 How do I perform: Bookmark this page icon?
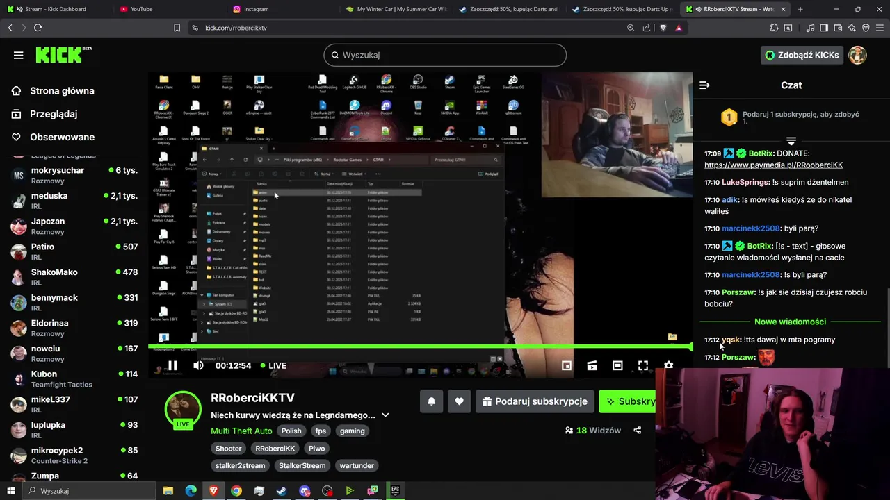click(177, 28)
